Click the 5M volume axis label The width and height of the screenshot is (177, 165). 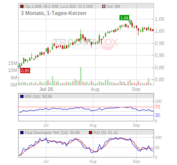(x=14, y=78)
